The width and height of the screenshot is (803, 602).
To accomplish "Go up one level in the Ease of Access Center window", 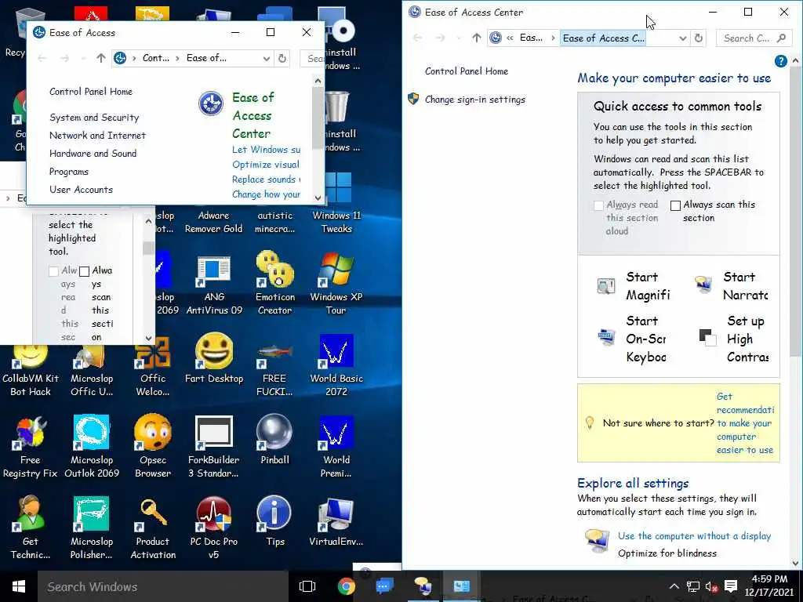I will click(x=476, y=38).
